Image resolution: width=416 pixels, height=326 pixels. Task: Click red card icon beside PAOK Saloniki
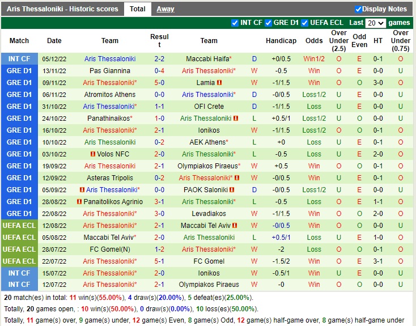pos(232,190)
